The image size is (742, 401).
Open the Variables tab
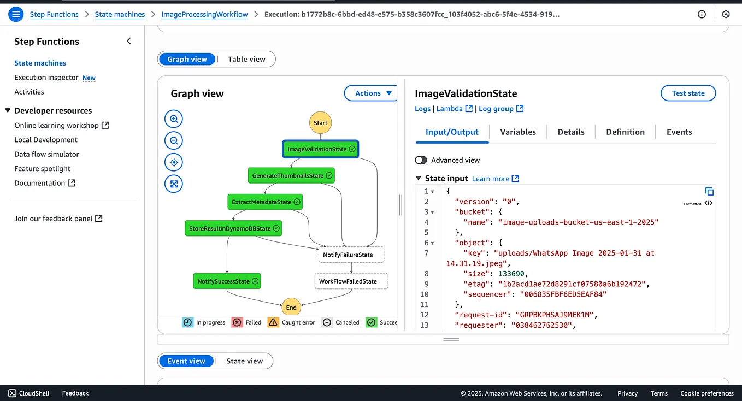[517, 132]
